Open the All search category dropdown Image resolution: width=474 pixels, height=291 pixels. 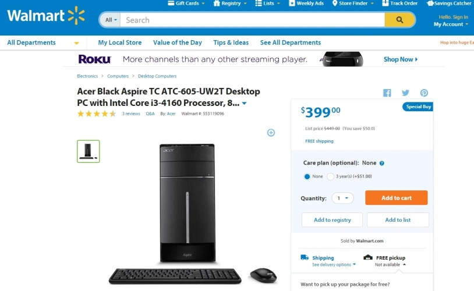tap(111, 20)
